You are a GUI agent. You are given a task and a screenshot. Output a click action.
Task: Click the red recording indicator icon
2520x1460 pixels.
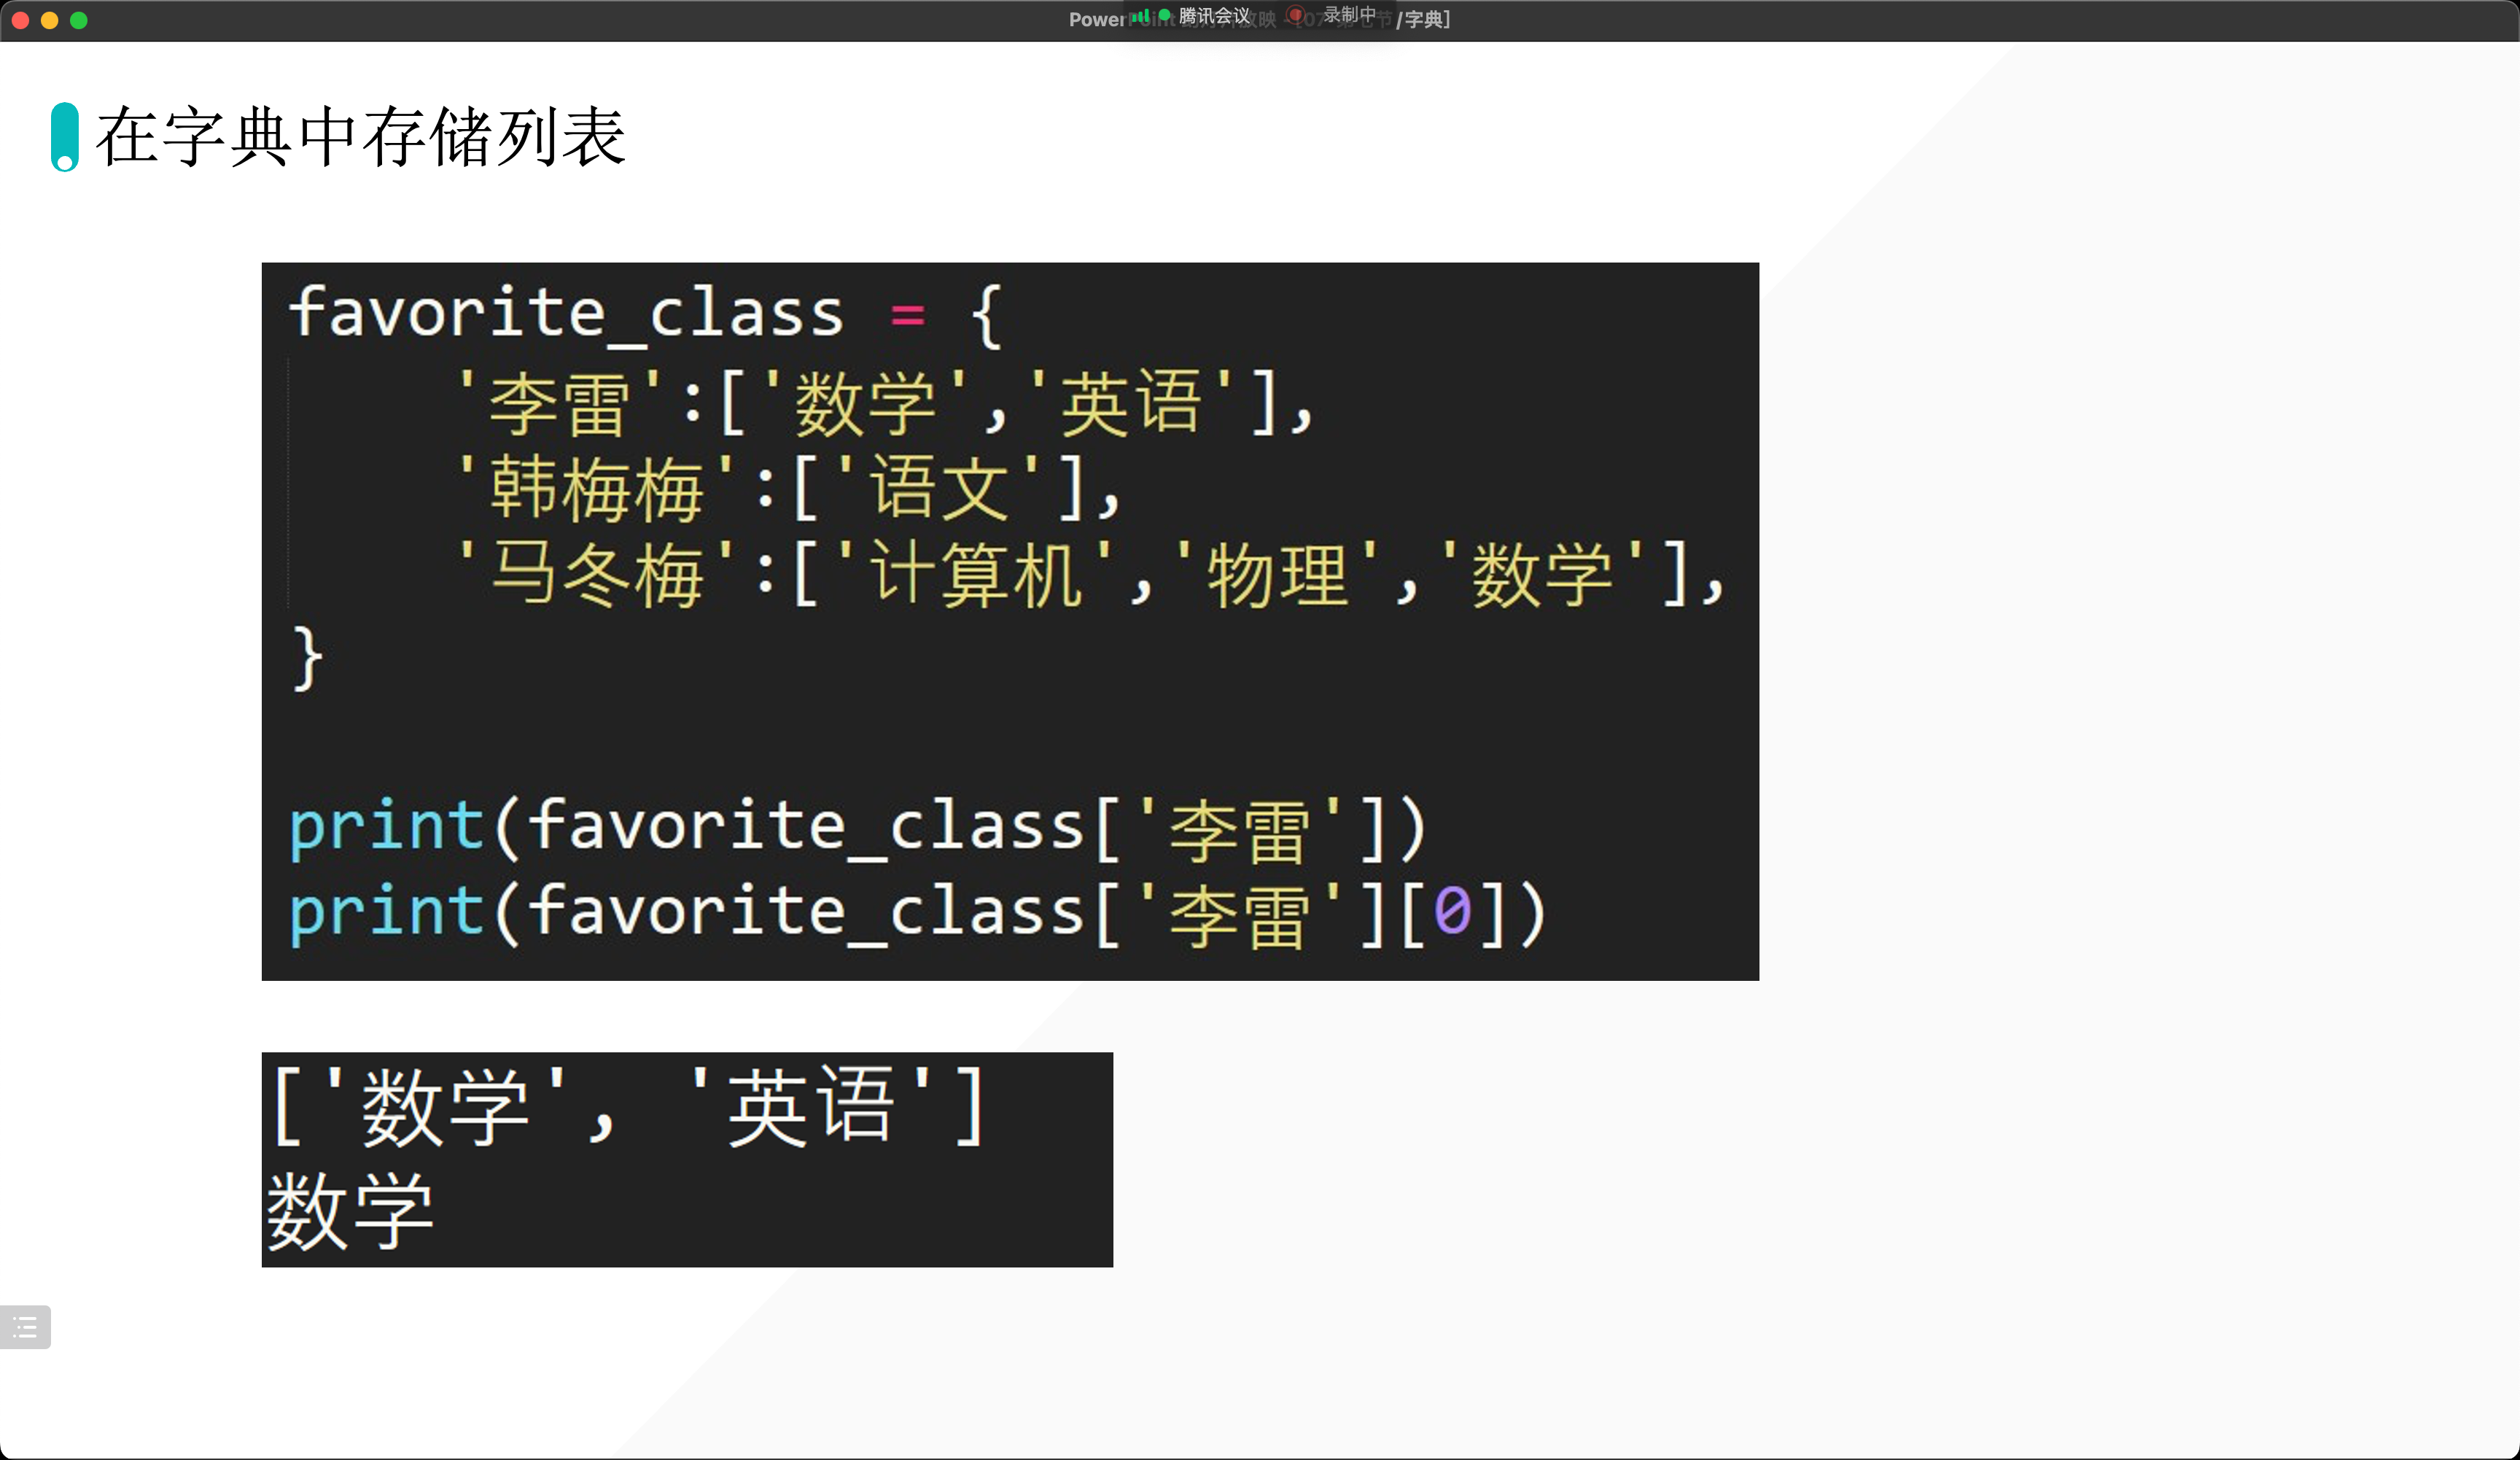tap(1296, 15)
